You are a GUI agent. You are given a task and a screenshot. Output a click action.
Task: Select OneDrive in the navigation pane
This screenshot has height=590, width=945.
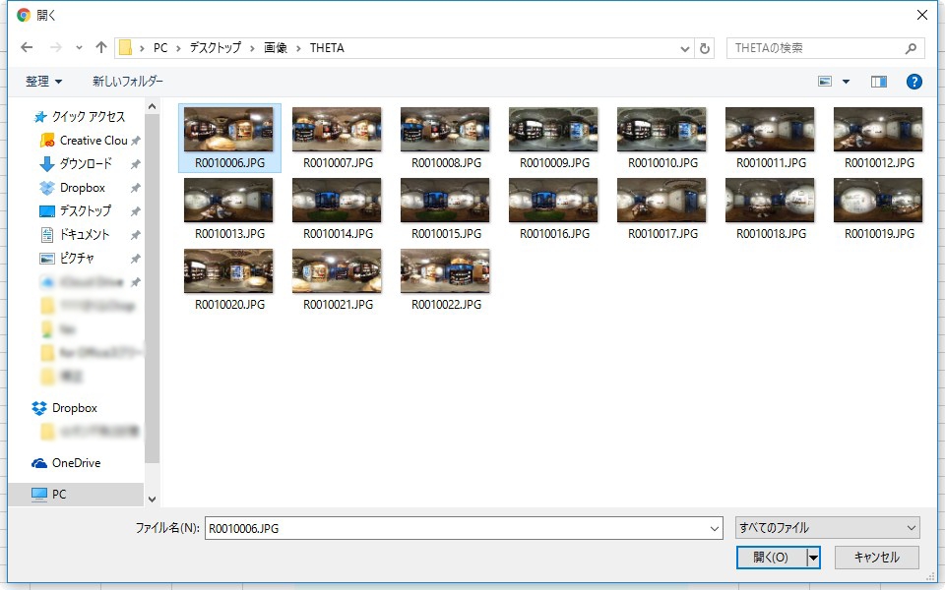coord(76,463)
